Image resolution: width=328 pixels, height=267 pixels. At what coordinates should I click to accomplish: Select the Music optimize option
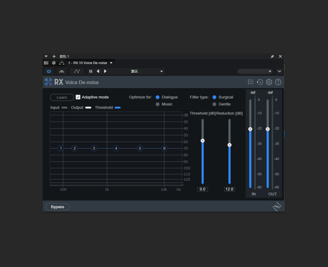tap(158, 104)
